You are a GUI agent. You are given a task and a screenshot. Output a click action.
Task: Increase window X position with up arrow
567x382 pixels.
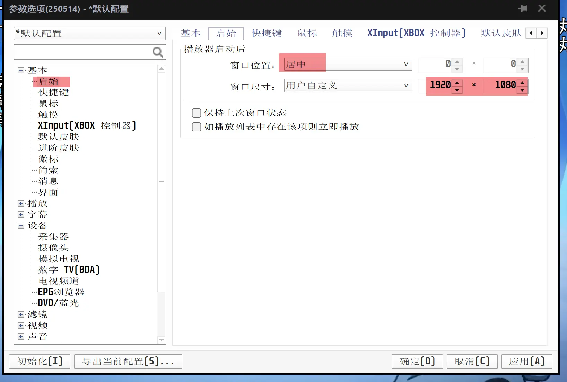tap(457, 61)
